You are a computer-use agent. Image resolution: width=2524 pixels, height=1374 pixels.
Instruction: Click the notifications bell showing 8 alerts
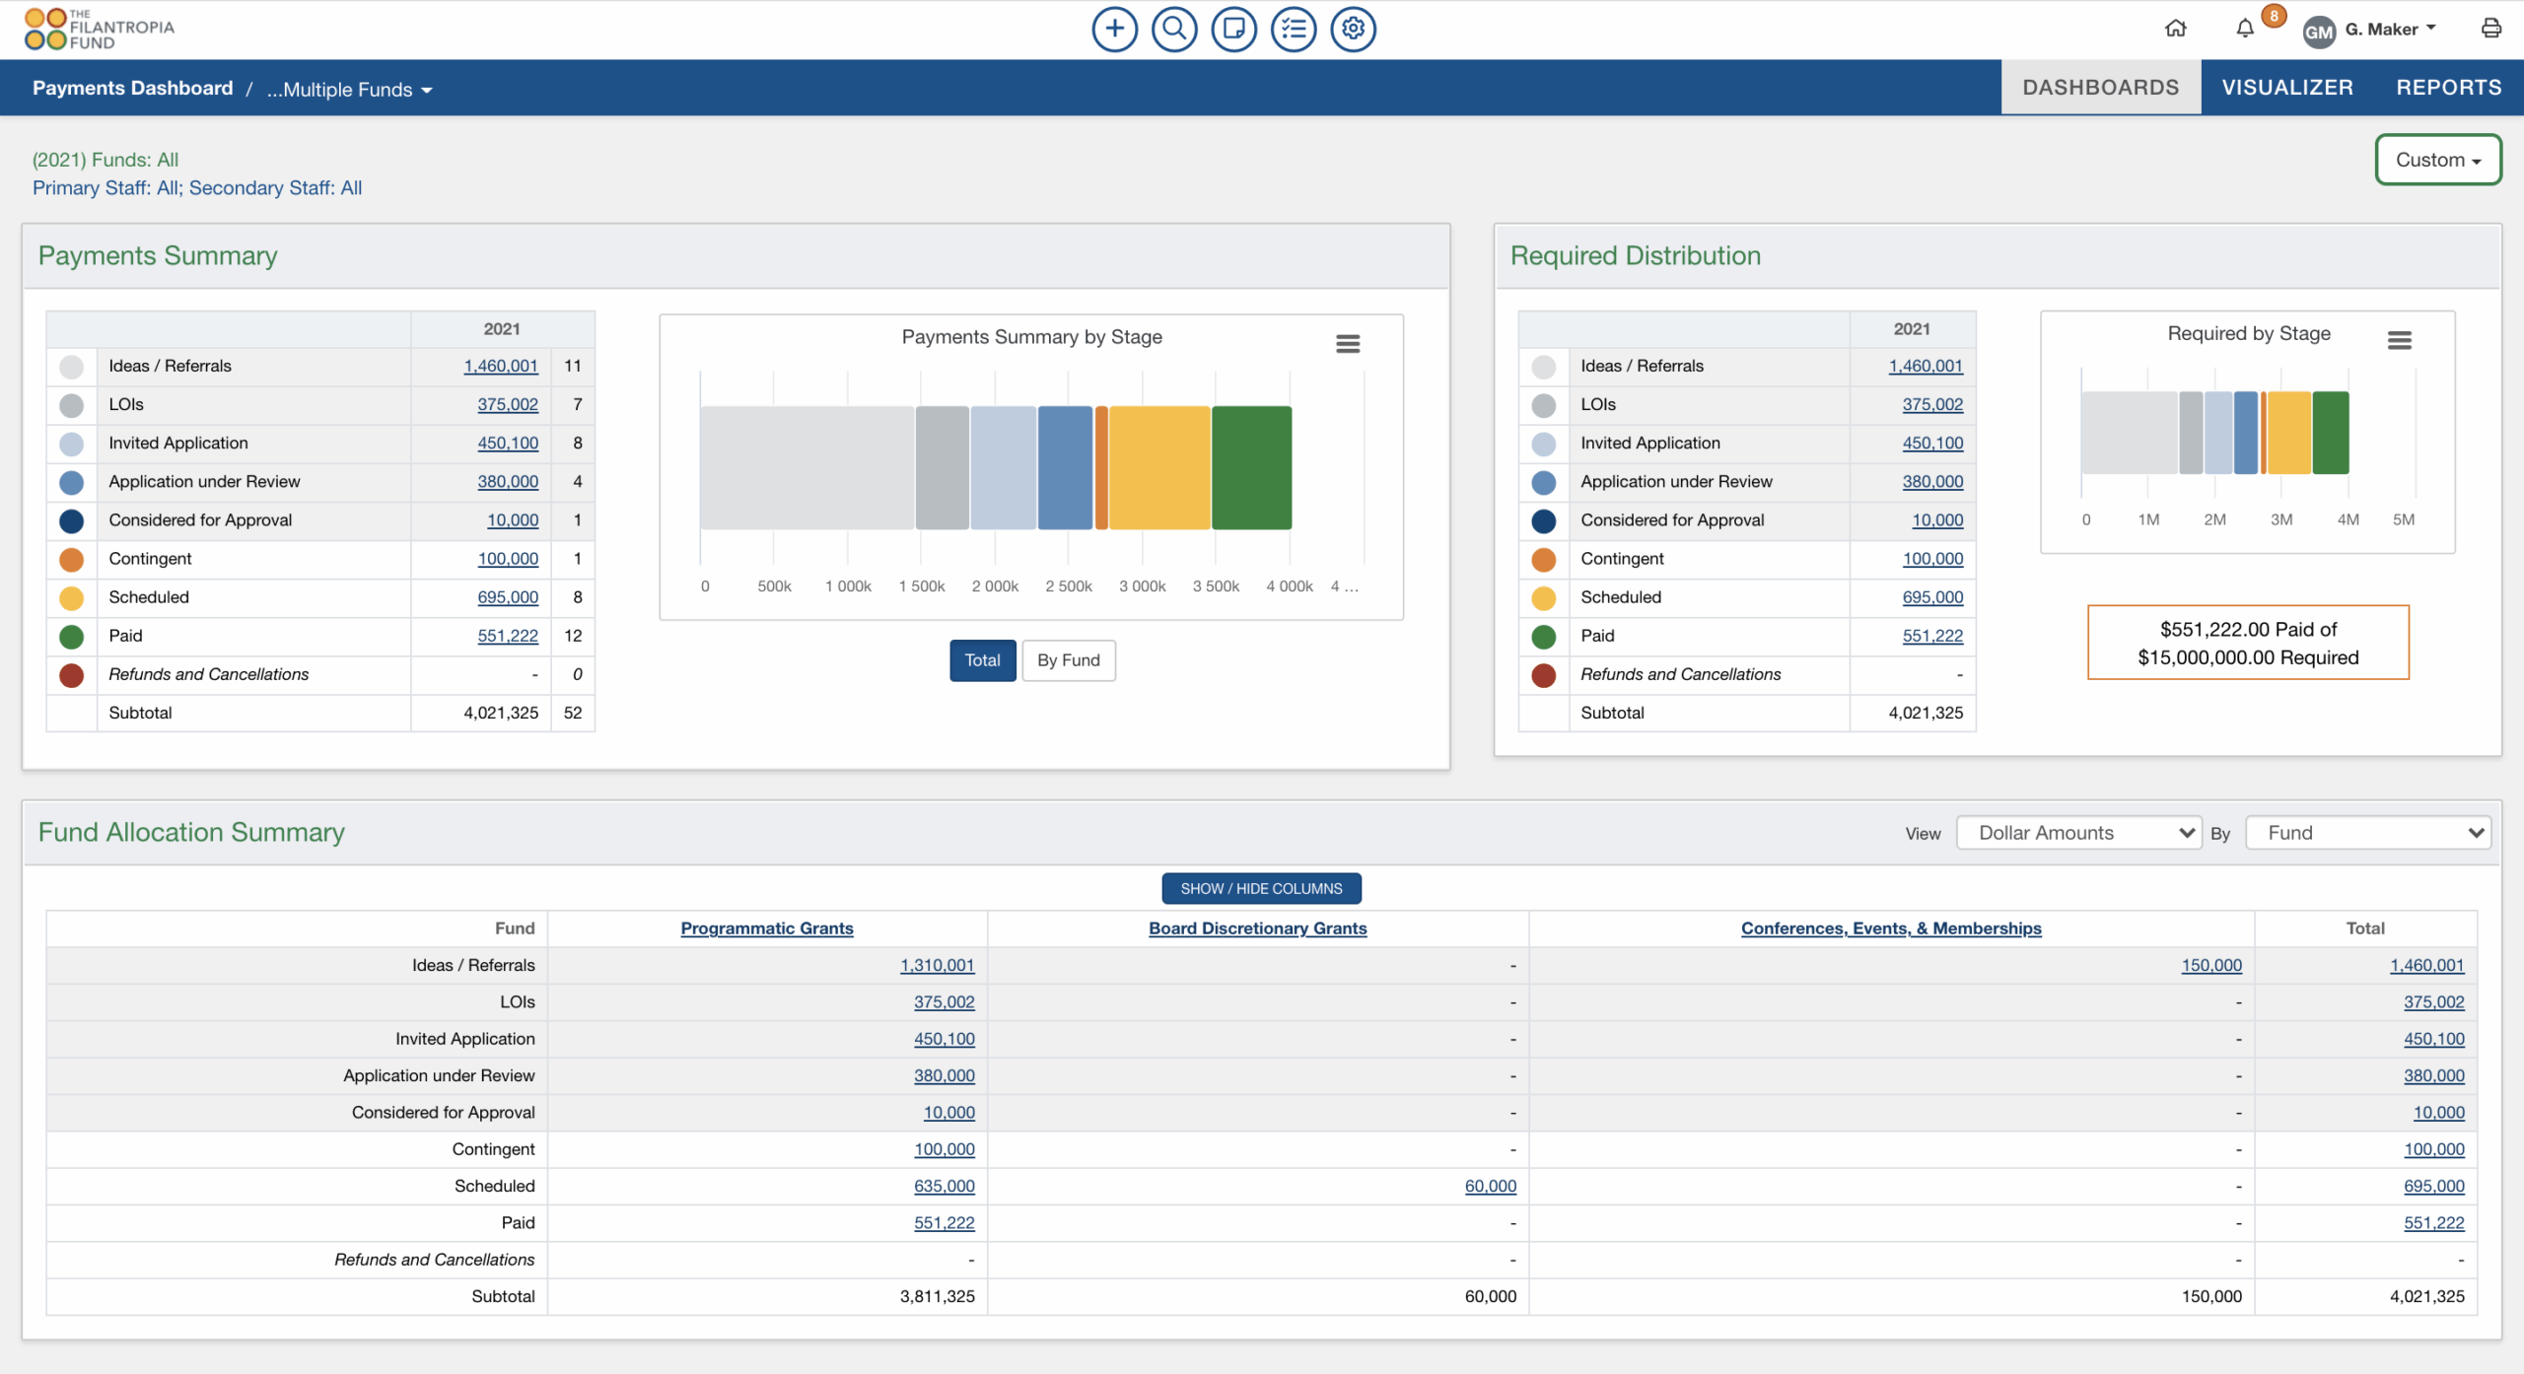2244,29
